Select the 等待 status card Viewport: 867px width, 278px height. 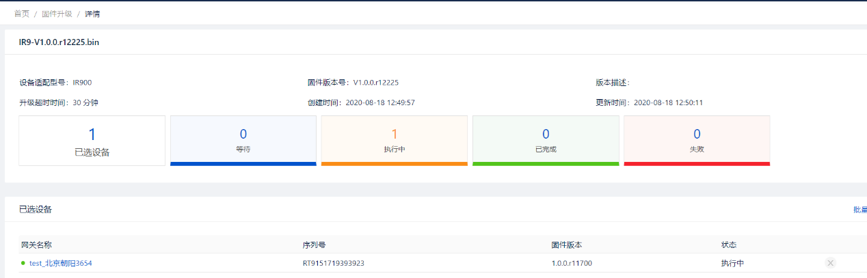[243, 139]
